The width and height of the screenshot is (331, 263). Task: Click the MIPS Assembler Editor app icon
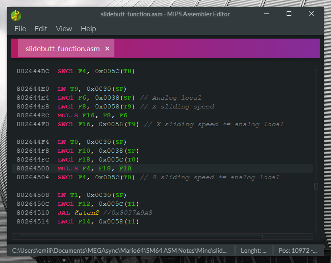pos(16,15)
